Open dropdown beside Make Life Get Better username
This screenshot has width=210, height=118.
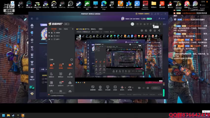click(x=154, y=19)
